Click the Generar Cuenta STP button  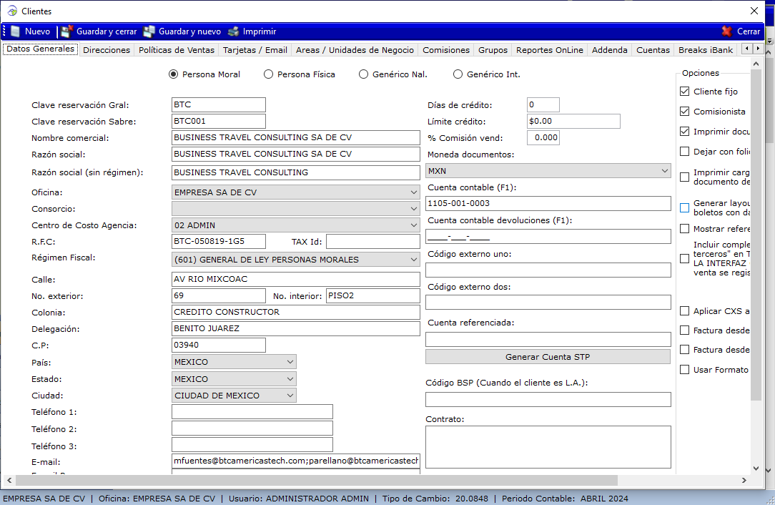548,357
